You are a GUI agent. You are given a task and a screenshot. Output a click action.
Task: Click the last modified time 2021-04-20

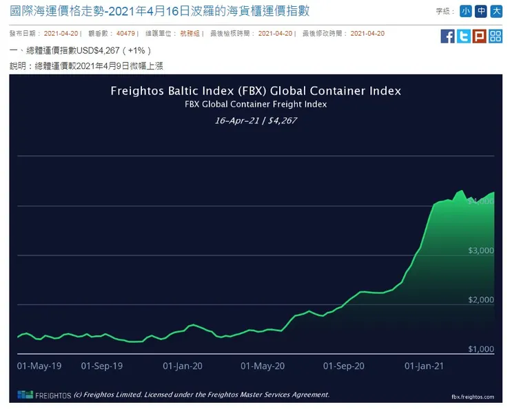click(367, 34)
